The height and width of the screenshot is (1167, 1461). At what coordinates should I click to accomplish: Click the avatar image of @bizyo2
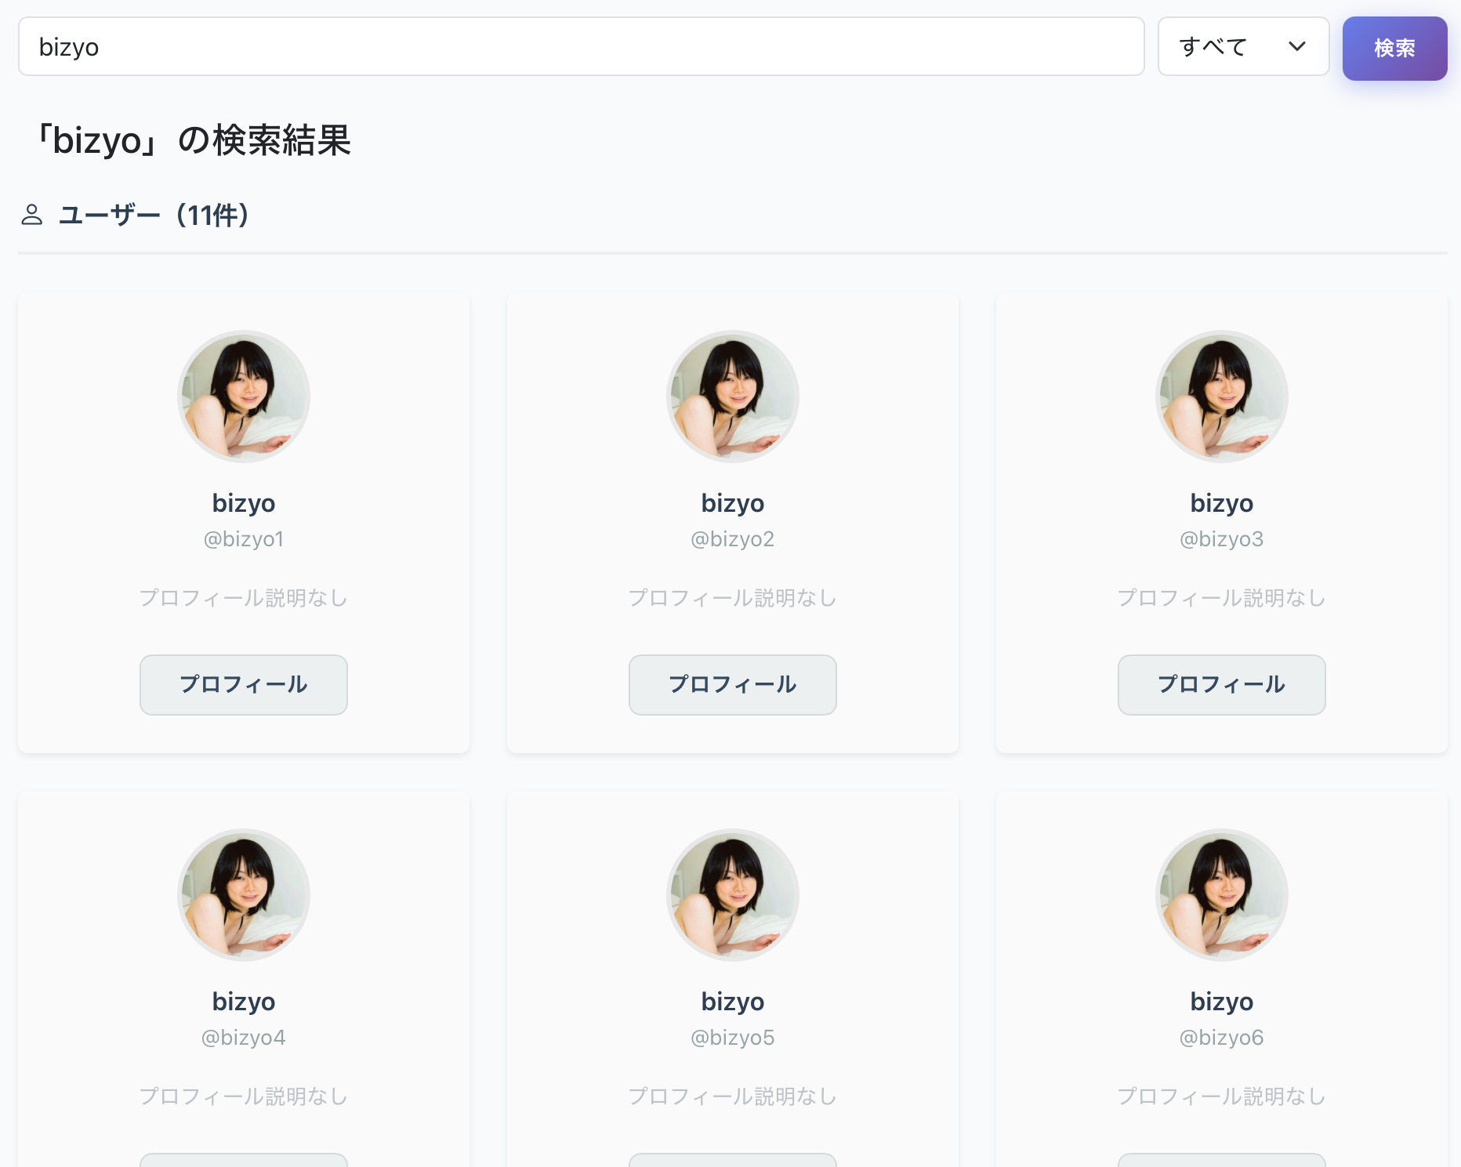point(733,397)
